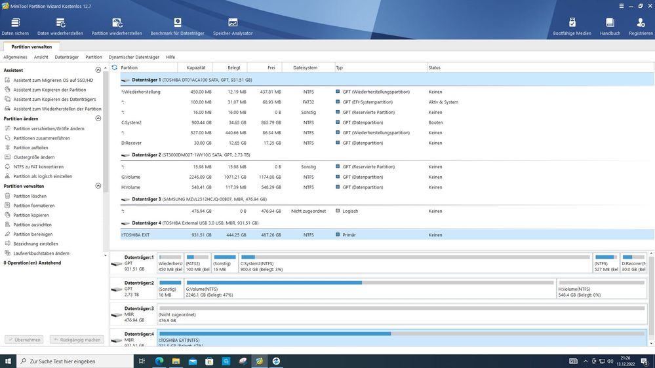Collapse the Partition verwalten section
Screen dimensions: 655x368
coord(98,186)
